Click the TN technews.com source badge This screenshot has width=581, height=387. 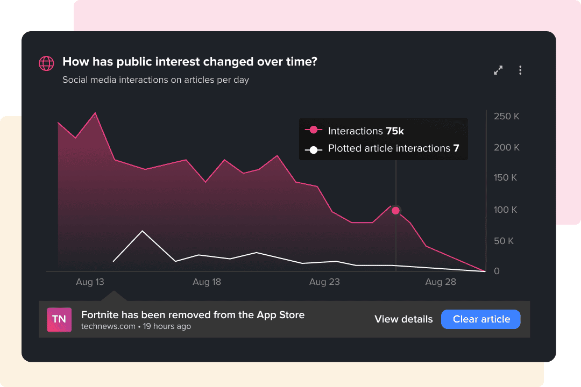tap(59, 319)
